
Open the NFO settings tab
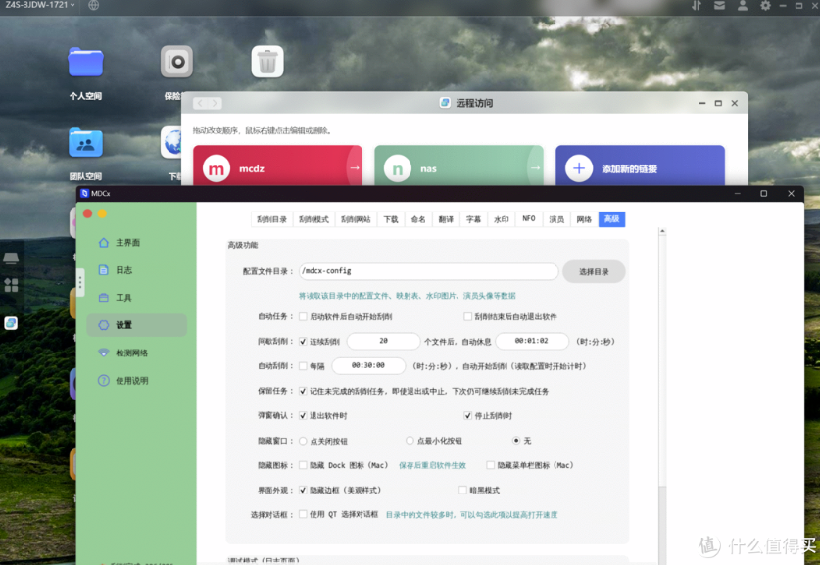(529, 219)
